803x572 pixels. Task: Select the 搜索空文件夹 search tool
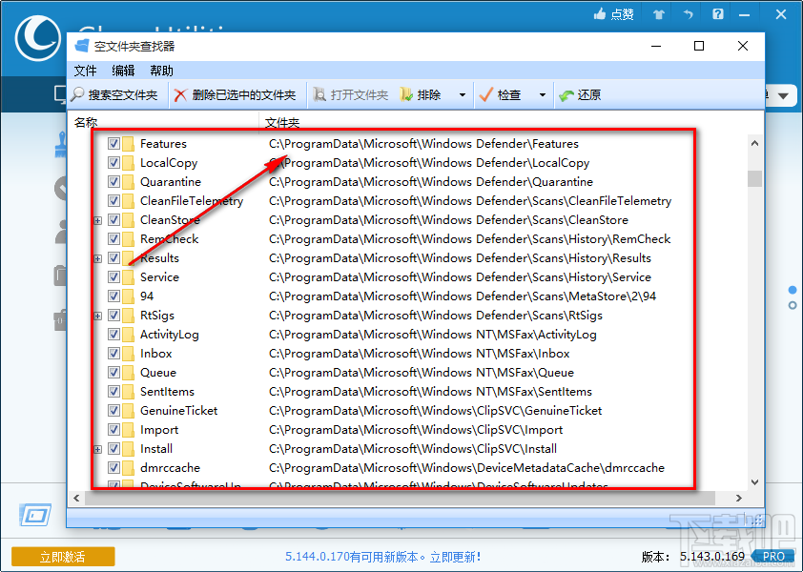pos(113,94)
